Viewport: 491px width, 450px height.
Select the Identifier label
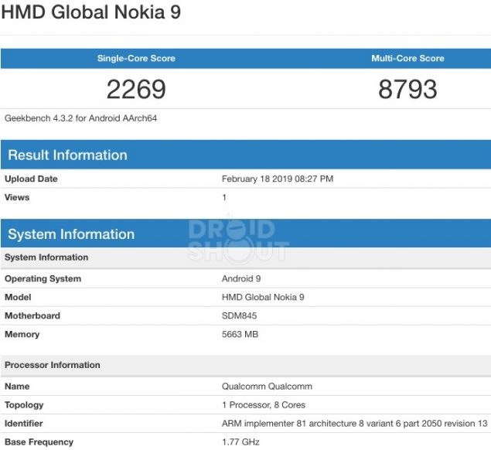[23, 424]
